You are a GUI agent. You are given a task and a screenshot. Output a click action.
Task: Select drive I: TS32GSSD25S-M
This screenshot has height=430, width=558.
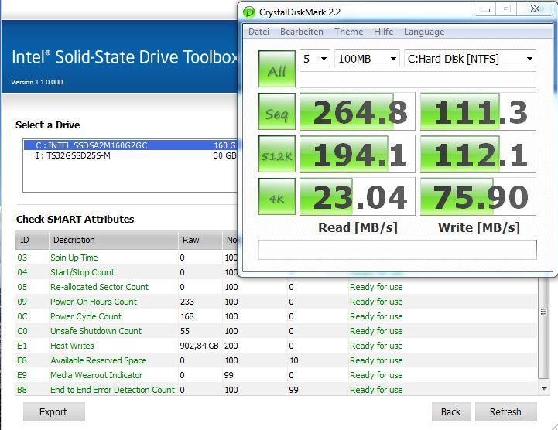130,155
